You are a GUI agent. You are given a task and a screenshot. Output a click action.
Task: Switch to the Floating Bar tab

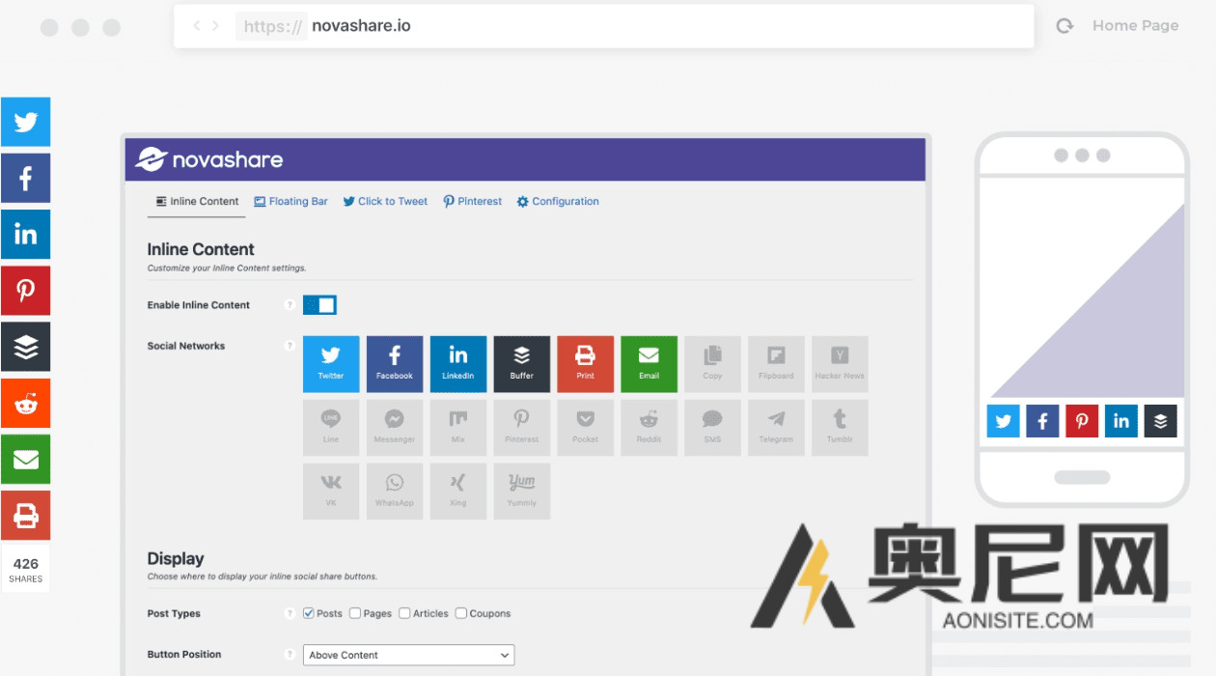coord(290,201)
